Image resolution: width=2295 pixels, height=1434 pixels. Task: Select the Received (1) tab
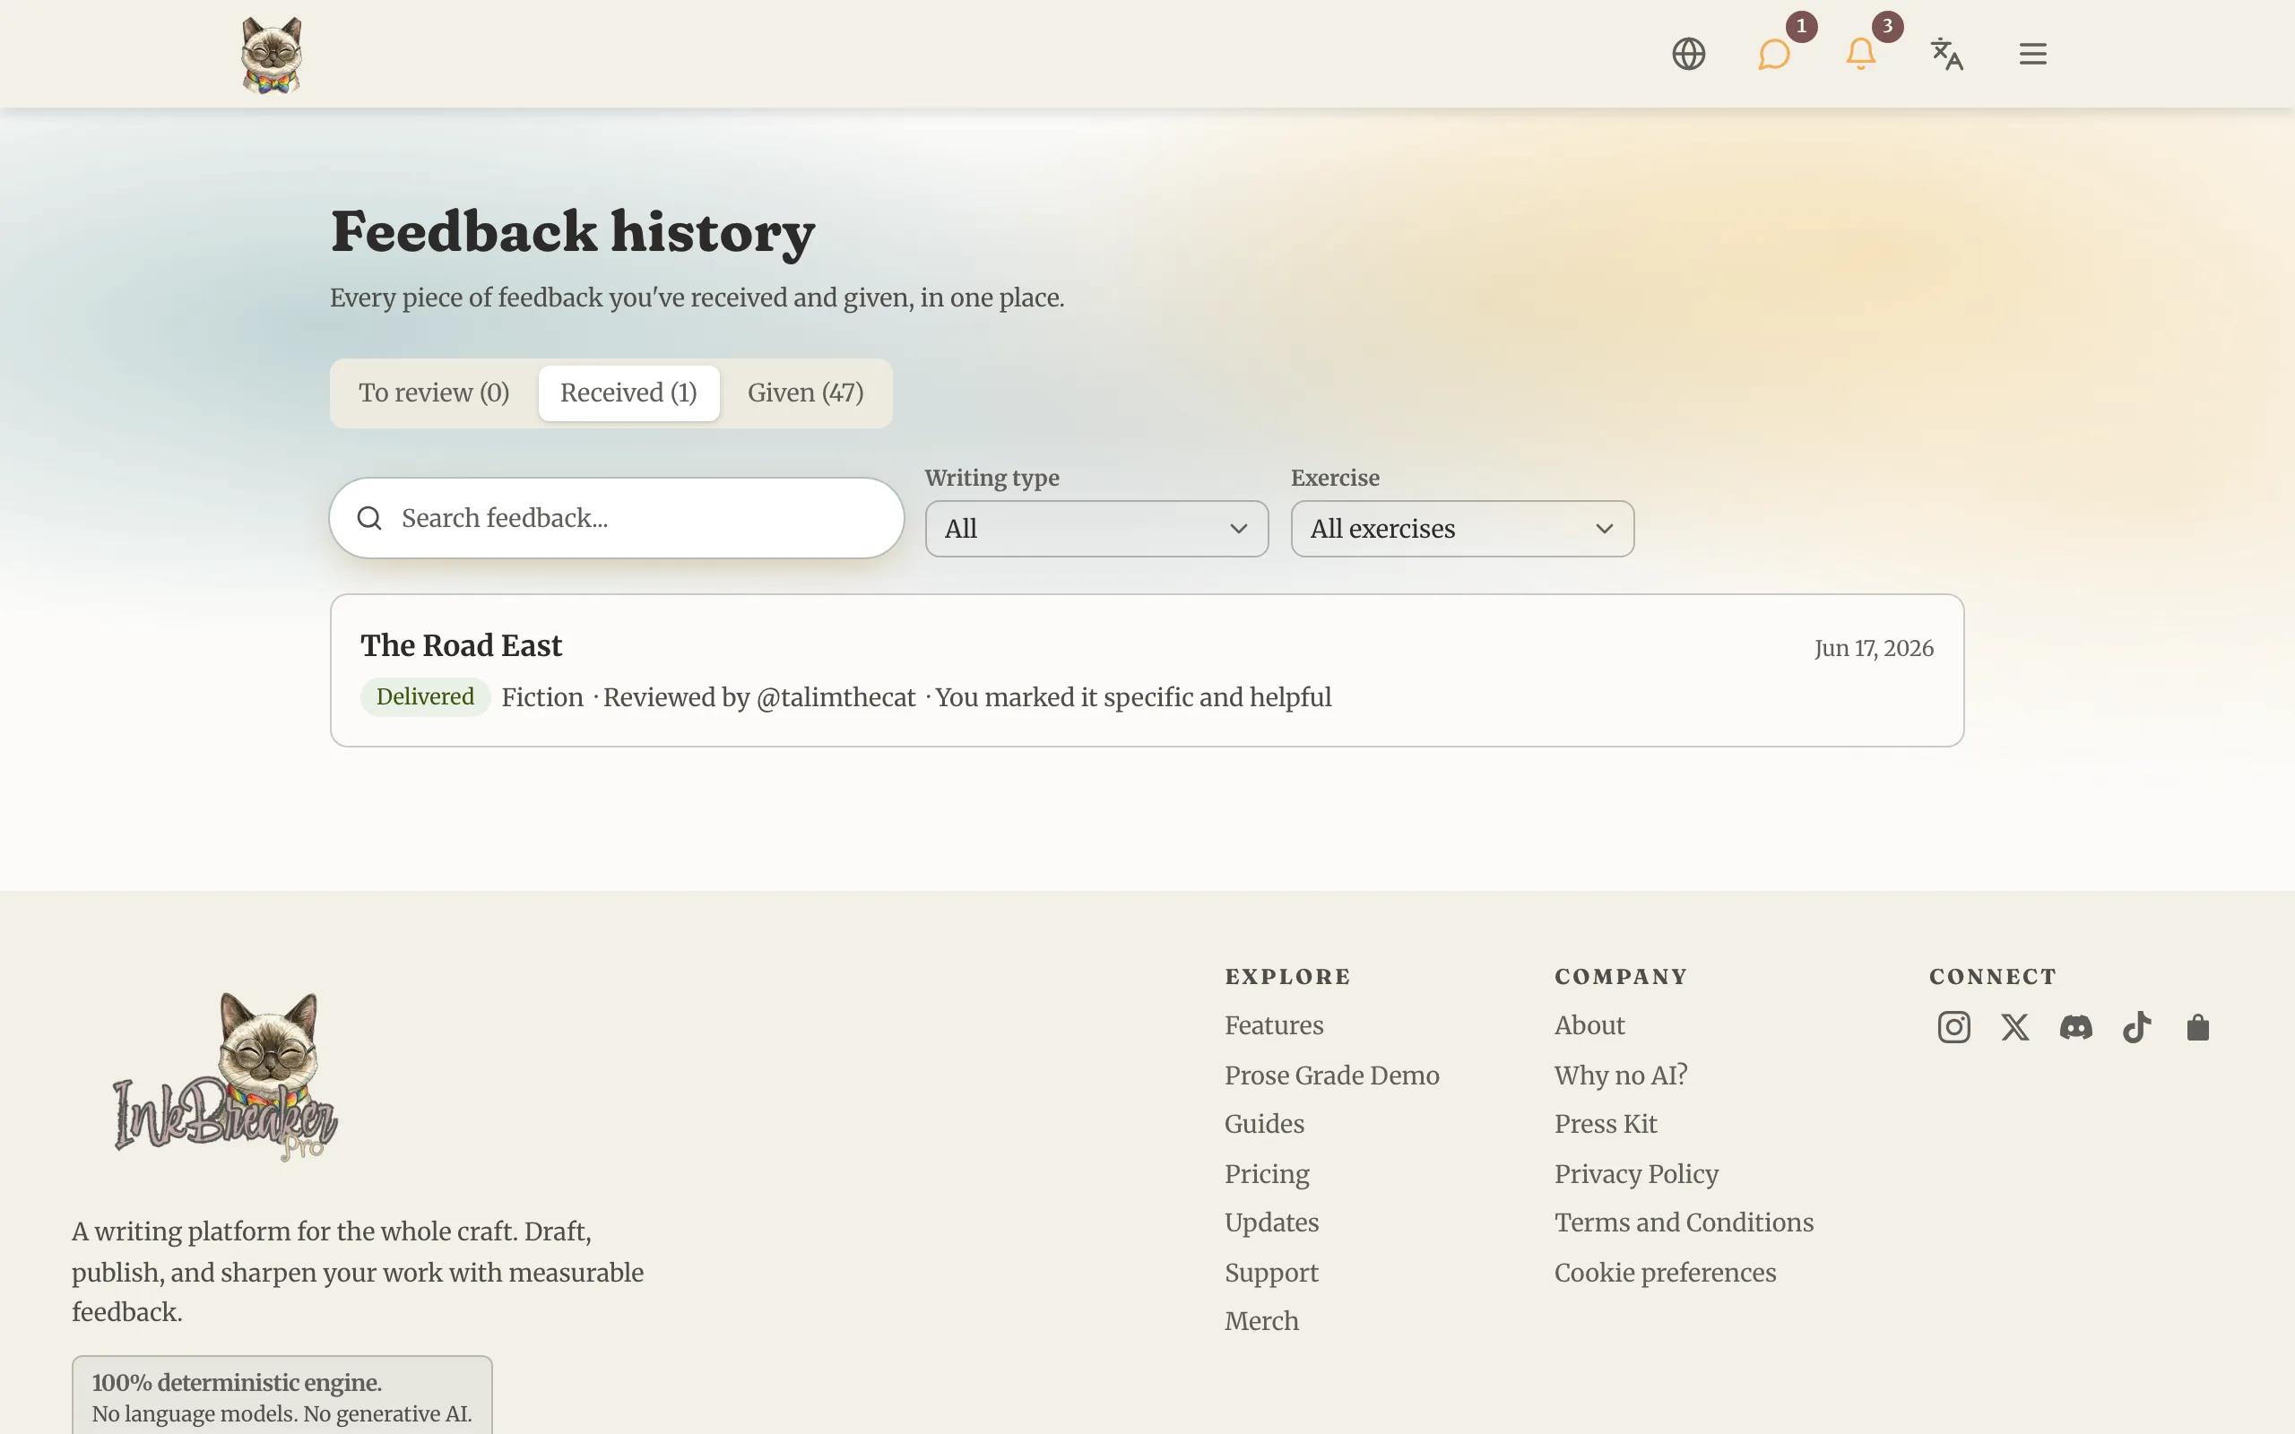coord(628,393)
